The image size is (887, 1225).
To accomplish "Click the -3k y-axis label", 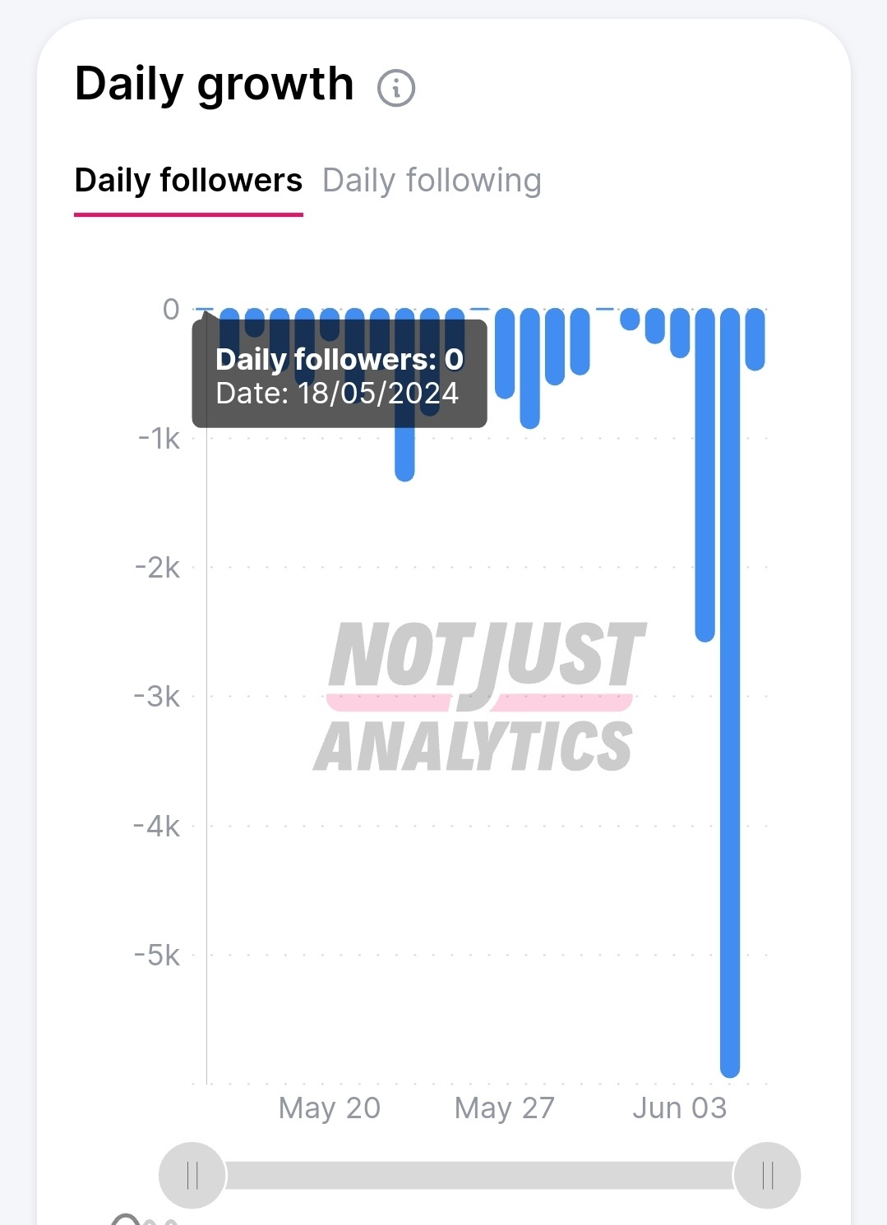I will tap(156, 697).
